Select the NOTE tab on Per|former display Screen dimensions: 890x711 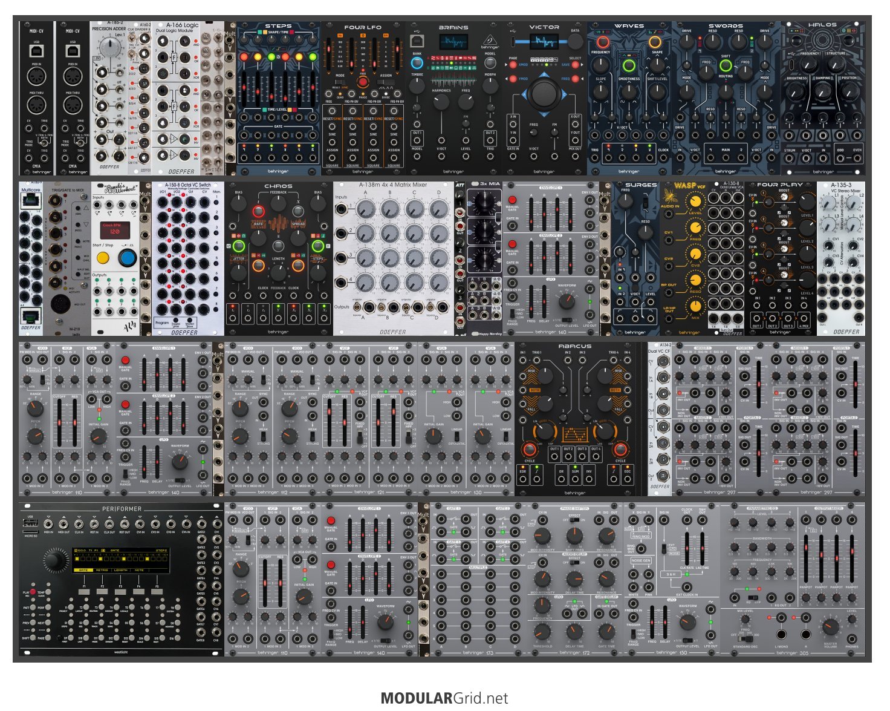click(x=140, y=570)
